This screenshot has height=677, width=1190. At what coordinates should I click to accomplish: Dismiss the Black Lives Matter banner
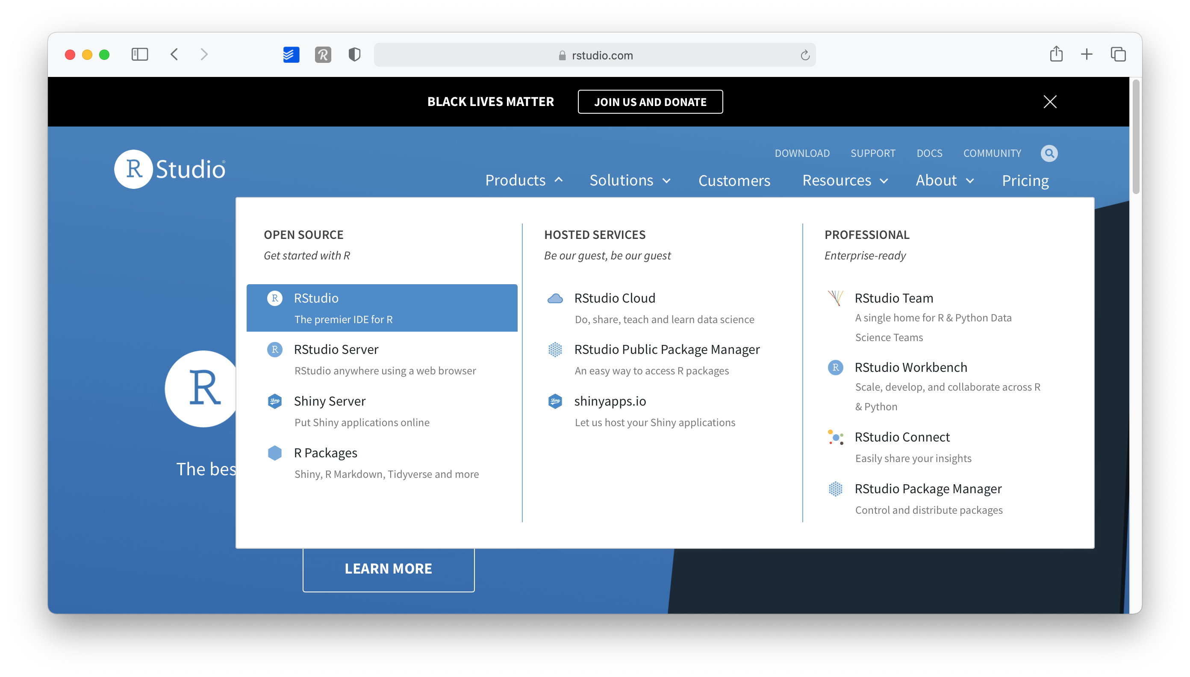pos(1049,101)
